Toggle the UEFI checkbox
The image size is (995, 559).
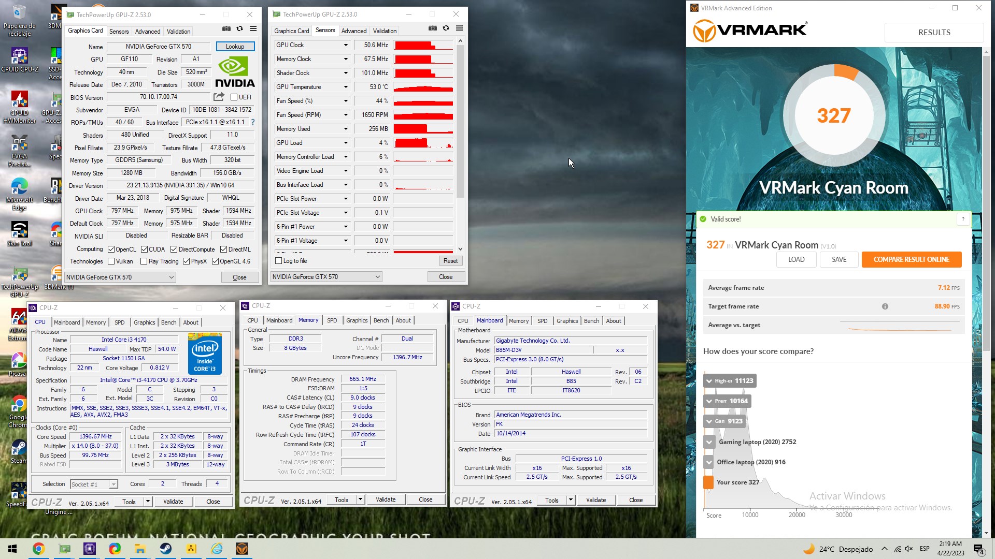pos(234,97)
